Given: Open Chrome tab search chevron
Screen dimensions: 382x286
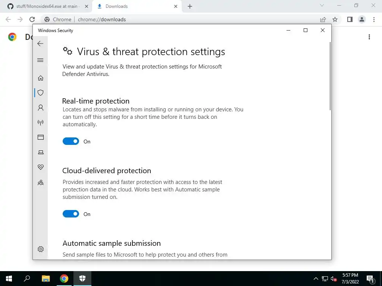Looking at the screenshot, I should coord(322,6).
